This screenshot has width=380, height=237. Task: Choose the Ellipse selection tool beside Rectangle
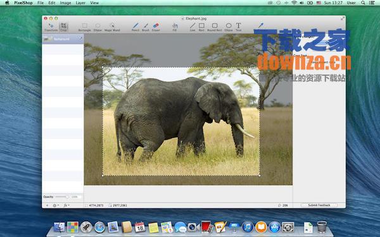(98, 27)
